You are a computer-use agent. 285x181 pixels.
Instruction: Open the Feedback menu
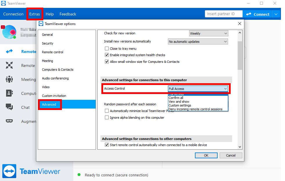coord(68,14)
